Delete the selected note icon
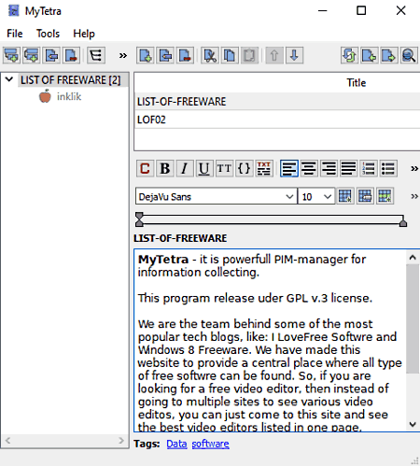 [x=186, y=56]
